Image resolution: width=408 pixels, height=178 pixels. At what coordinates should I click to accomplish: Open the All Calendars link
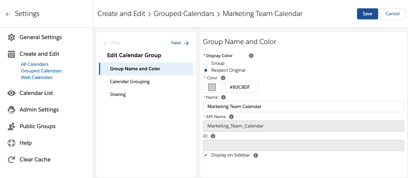(35, 64)
